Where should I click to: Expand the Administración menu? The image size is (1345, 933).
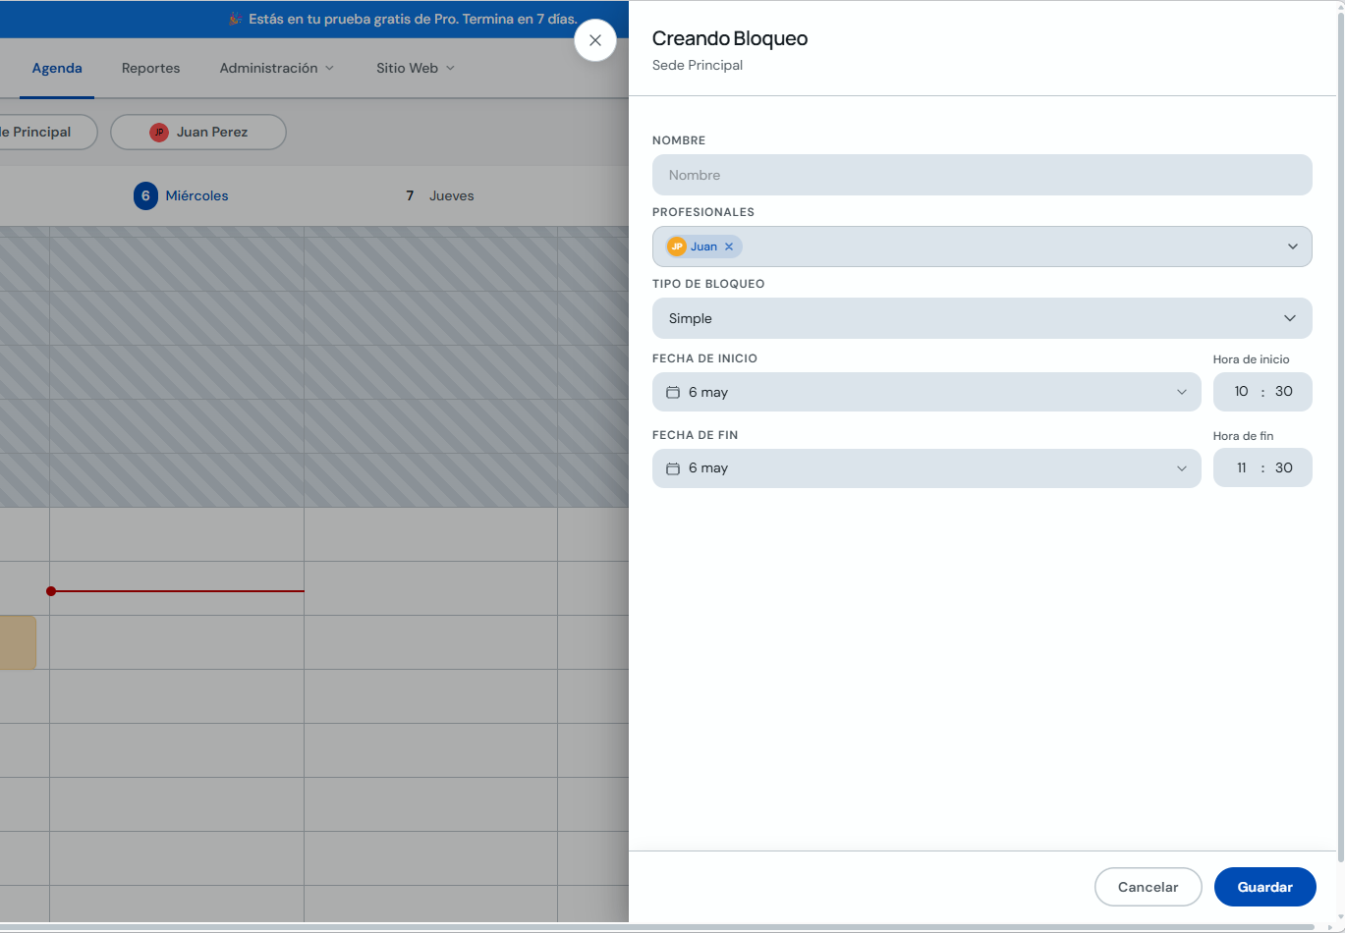pos(277,68)
